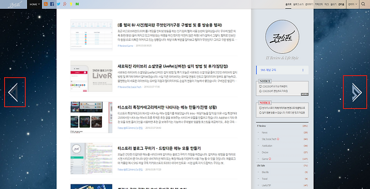Select the 관리홈 menu item
The height and width of the screenshot is (189, 370).
point(341,4)
